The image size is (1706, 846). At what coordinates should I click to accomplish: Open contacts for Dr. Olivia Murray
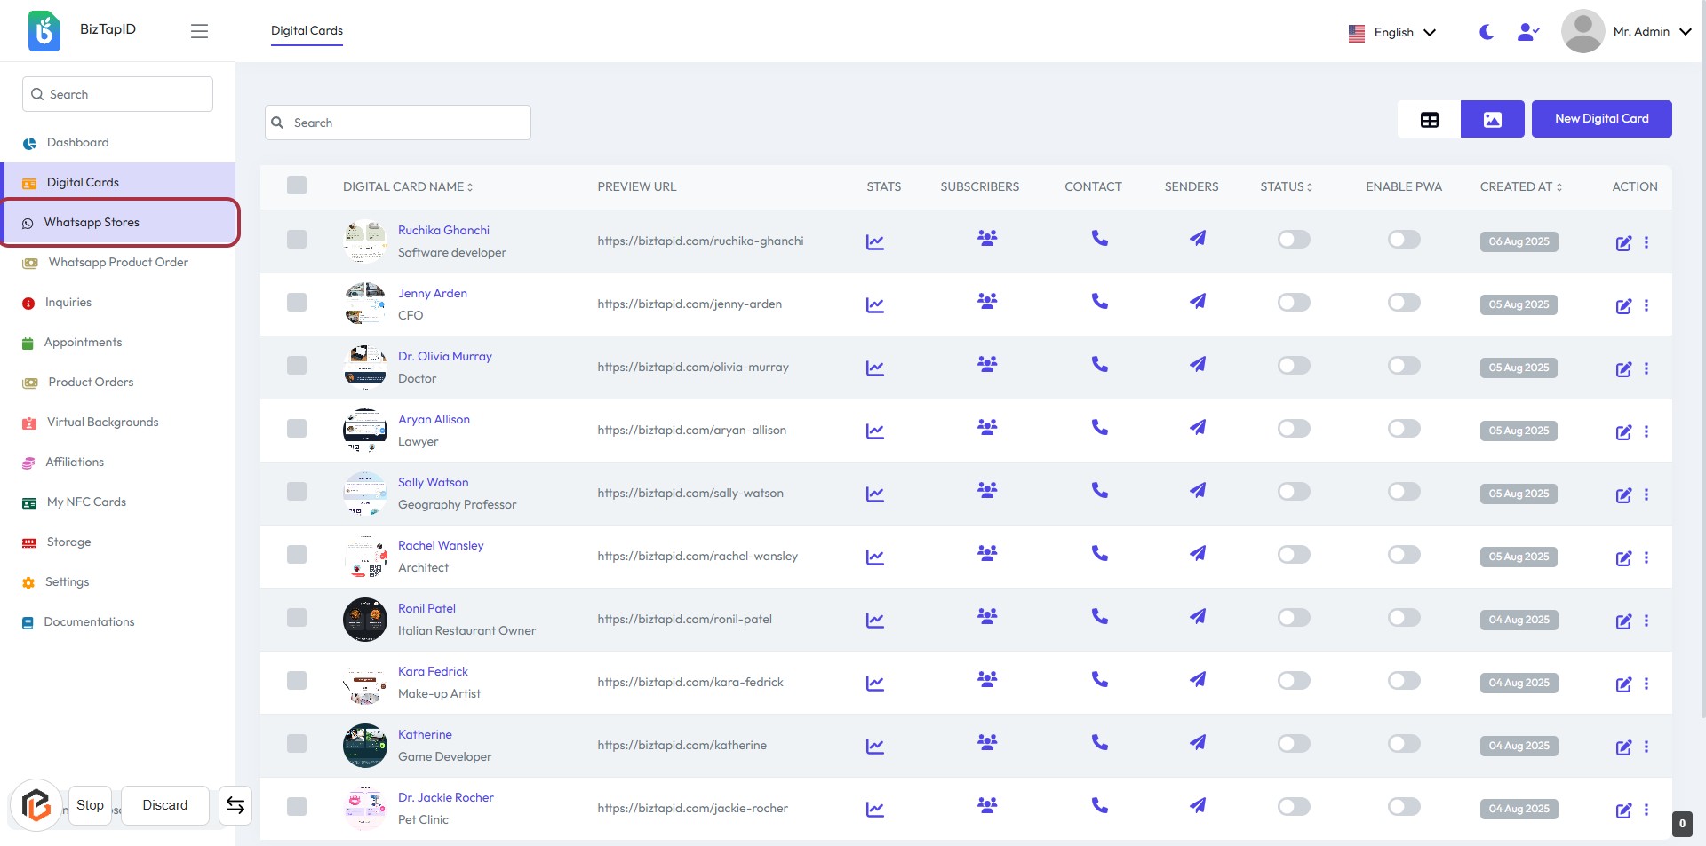point(1099,364)
